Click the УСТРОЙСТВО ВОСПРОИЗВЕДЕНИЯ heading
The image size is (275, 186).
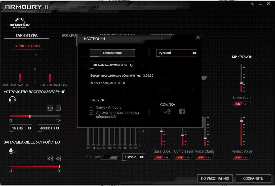coord(34,92)
